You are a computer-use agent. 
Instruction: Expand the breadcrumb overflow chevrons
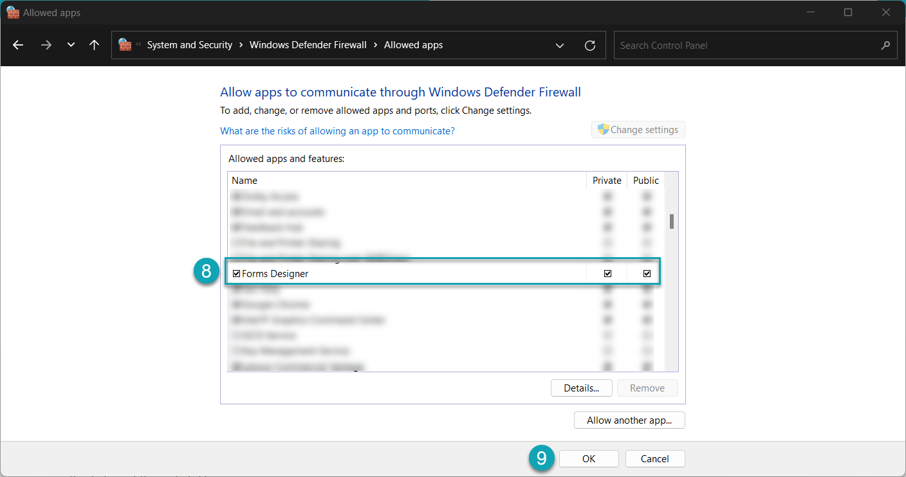click(138, 45)
